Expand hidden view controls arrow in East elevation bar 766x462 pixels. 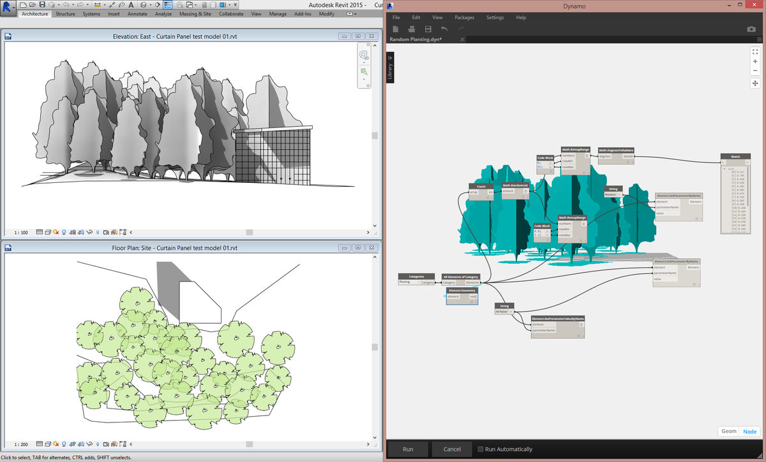pos(131,233)
